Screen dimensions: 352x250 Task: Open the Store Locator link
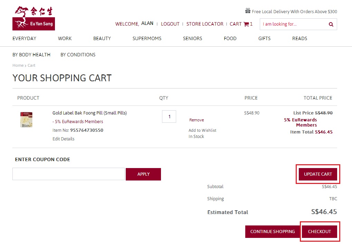point(205,24)
